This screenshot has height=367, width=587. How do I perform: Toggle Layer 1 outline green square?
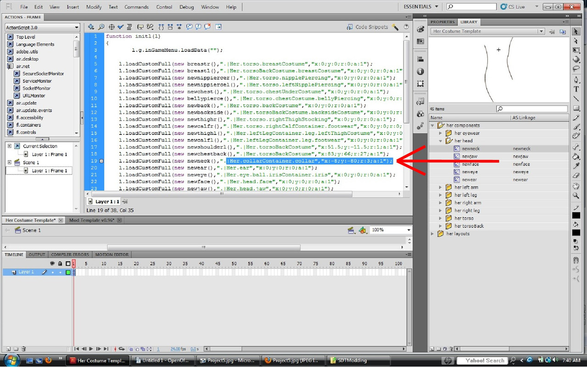point(68,272)
